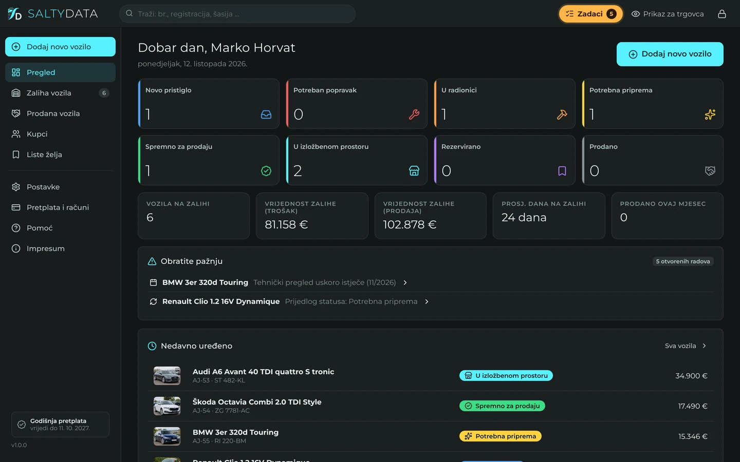Click the Potrebna priprema yellow status pill
Image resolution: width=740 pixels, height=462 pixels.
(x=501, y=436)
